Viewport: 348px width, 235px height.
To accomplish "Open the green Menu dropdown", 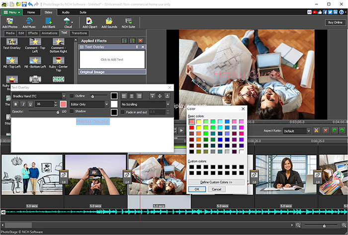I will pos(12,12).
